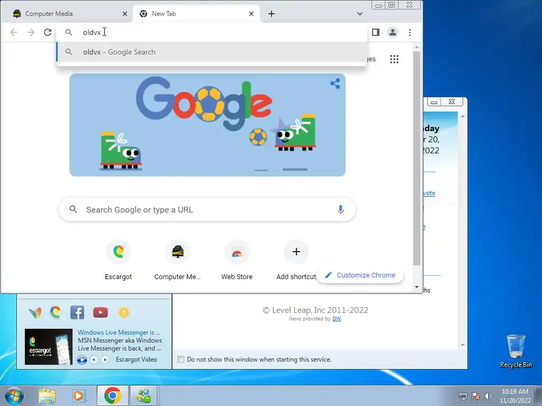542x406 pixels.
Task: Click the Escargot icon in Messenger
Action: pyautogui.click(x=55, y=312)
